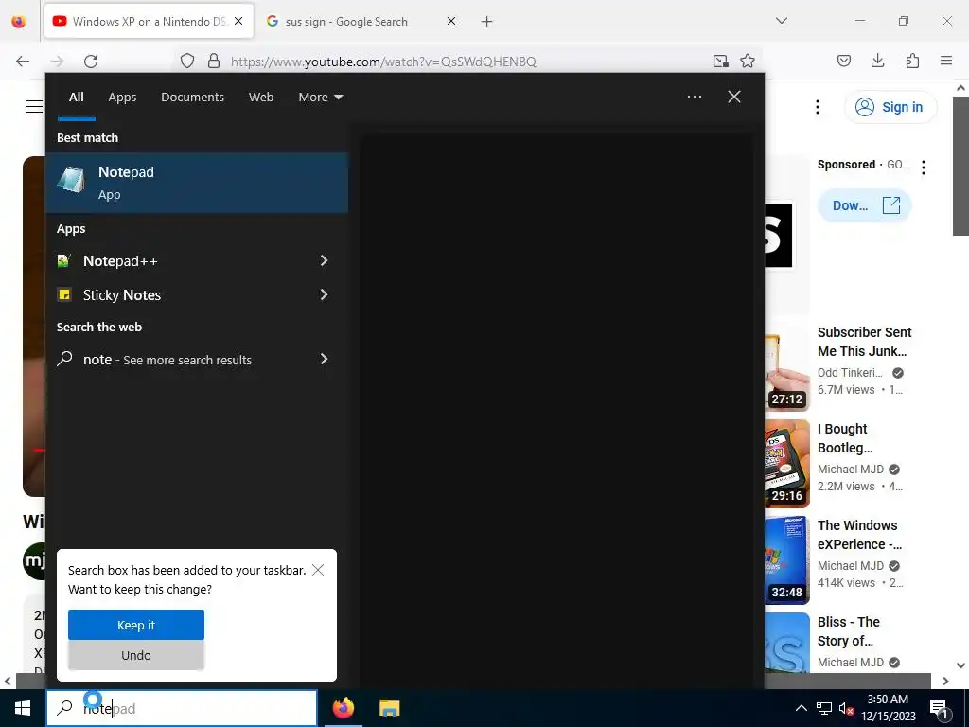Open Subscriber Sent Me This Junk video
Image resolution: width=969 pixels, height=727 pixels.
864,341
